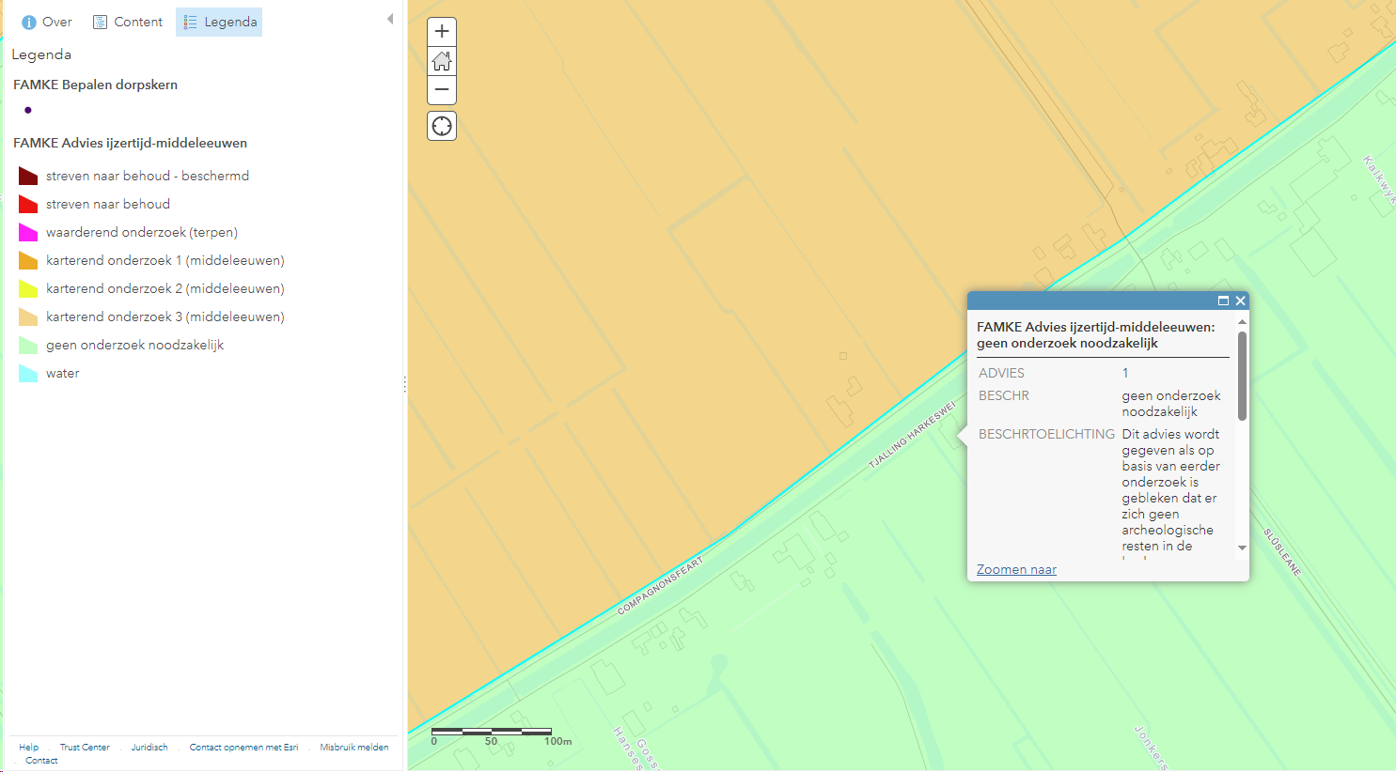Viewport: 1396px width, 772px height.
Task: Open the Over tab
Action: point(46,22)
